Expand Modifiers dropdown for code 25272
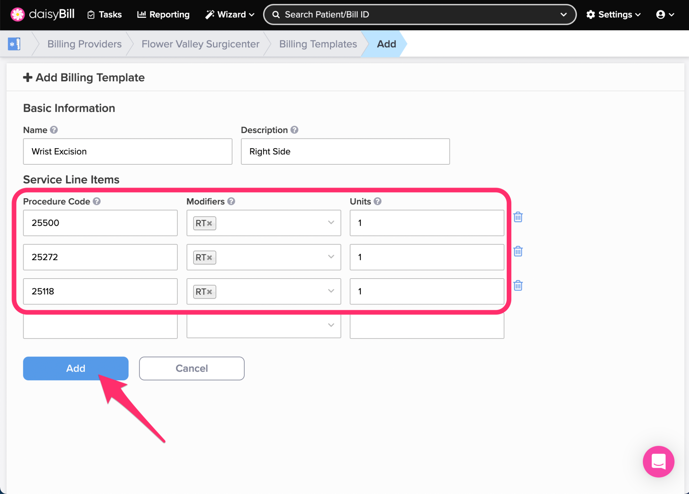The width and height of the screenshot is (689, 494). [x=331, y=257]
